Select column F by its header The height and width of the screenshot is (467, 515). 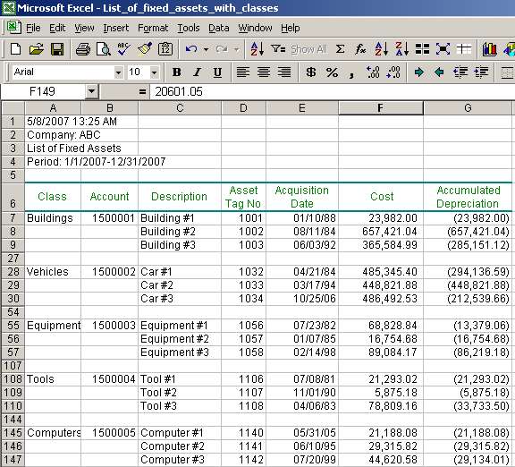[x=381, y=107]
